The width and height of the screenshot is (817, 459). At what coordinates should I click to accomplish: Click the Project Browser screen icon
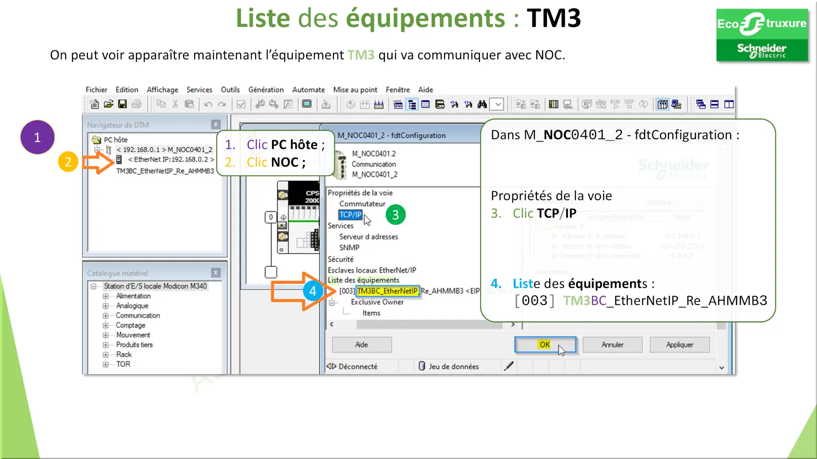[307, 104]
